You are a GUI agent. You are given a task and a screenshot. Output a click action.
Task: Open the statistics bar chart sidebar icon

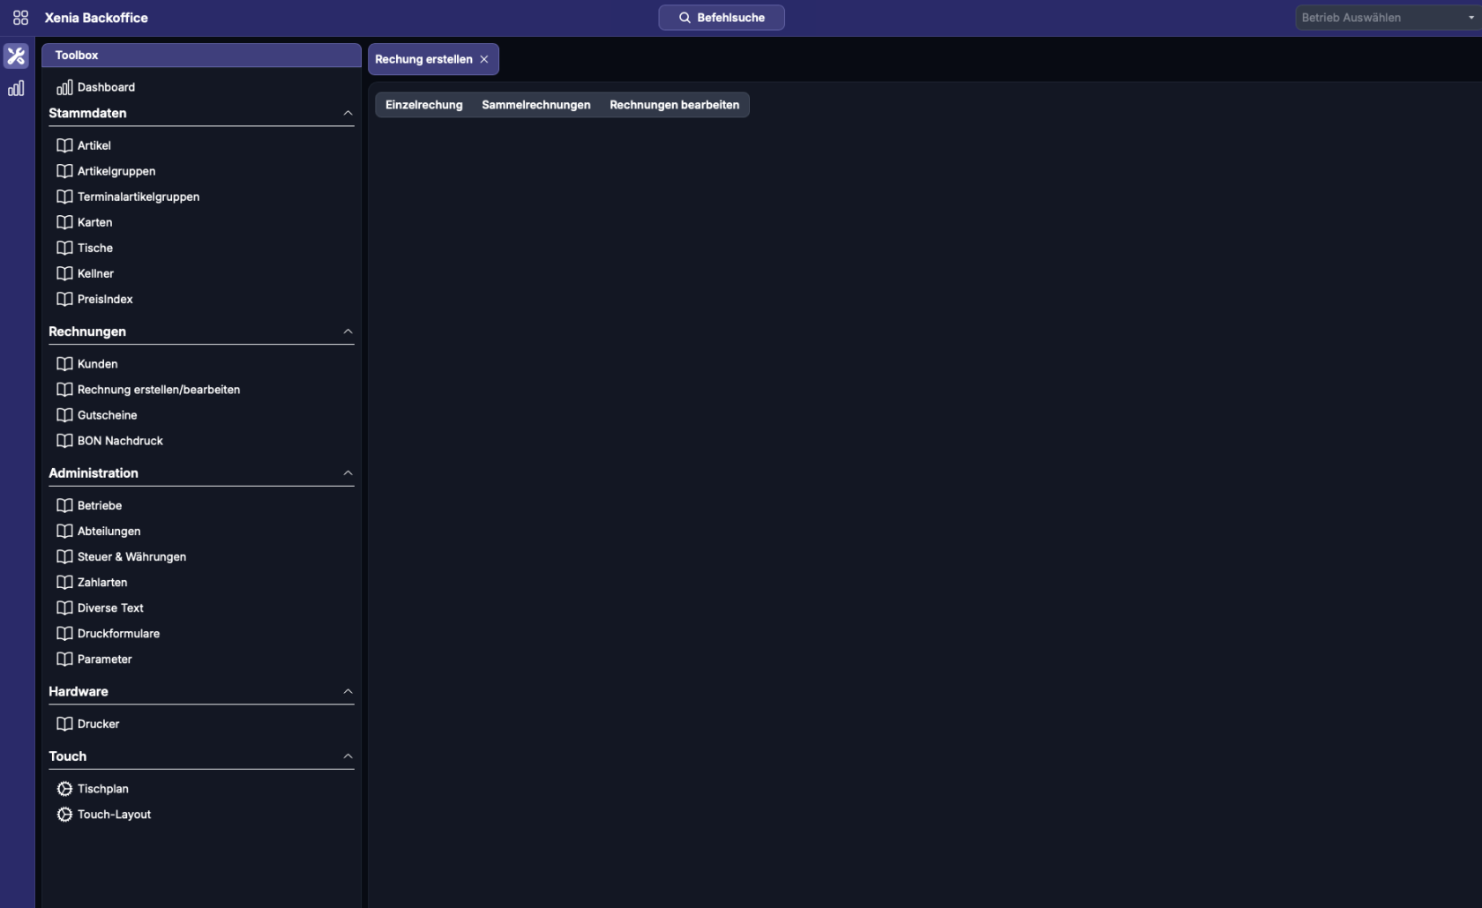(16, 88)
